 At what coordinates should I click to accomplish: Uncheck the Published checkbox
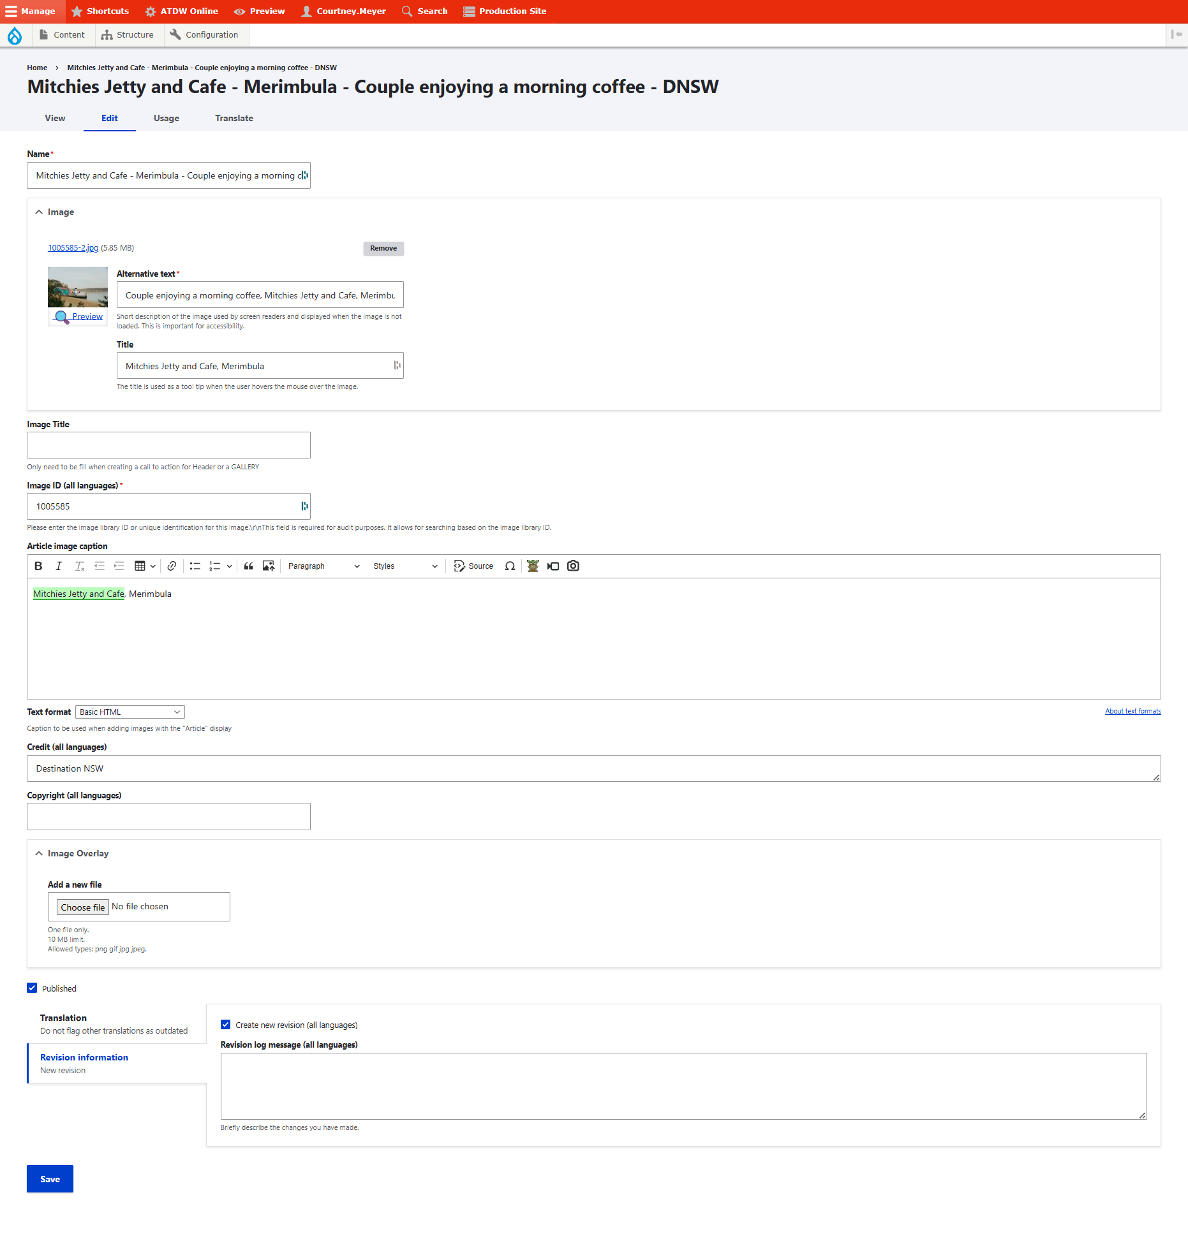[32, 988]
